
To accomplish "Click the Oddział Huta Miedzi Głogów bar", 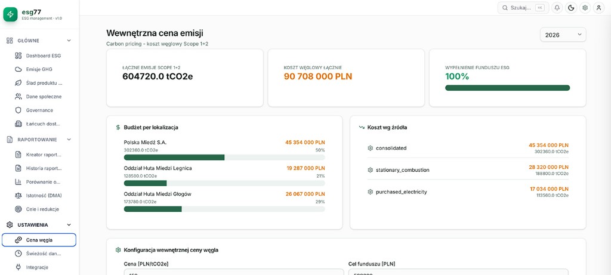I will tap(224, 209).
